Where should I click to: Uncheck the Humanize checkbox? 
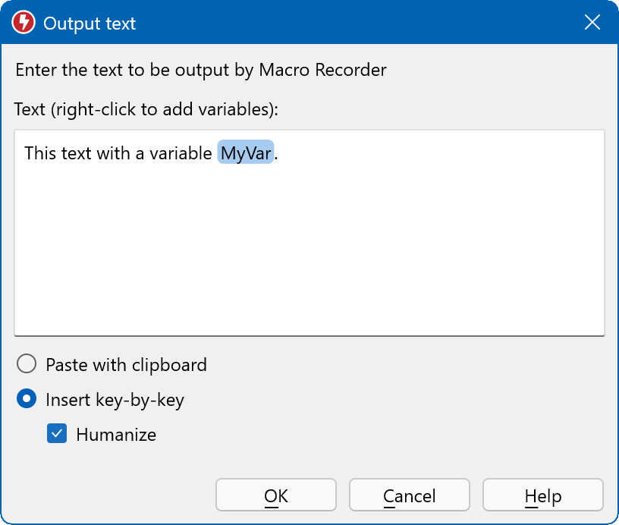[x=57, y=435]
